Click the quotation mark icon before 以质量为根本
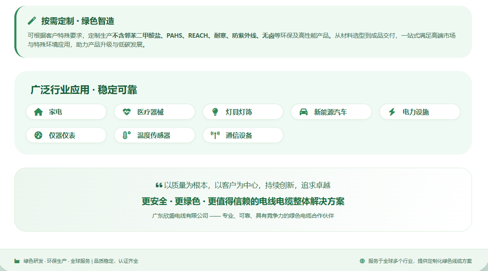Image resolution: width=488 pixels, height=271 pixels. click(159, 185)
